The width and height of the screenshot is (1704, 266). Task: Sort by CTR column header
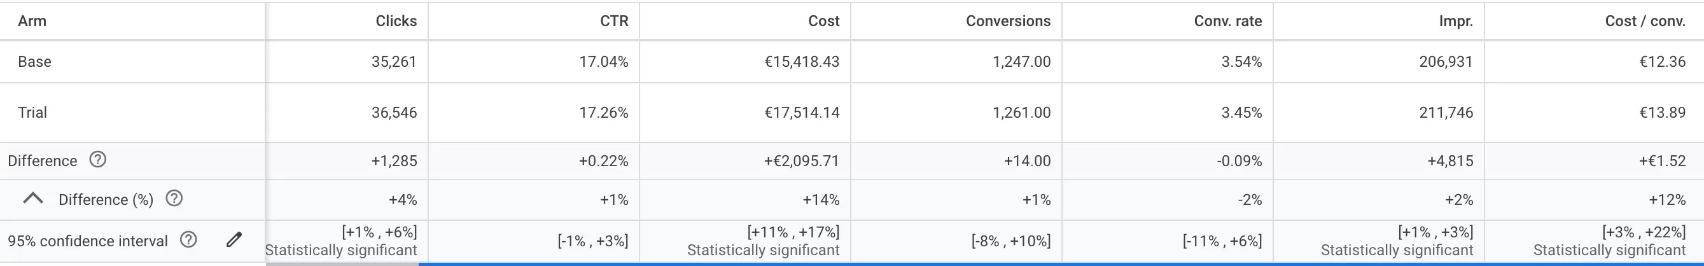[x=614, y=21]
